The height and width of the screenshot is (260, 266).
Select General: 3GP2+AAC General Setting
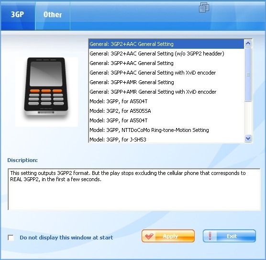point(166,44)
